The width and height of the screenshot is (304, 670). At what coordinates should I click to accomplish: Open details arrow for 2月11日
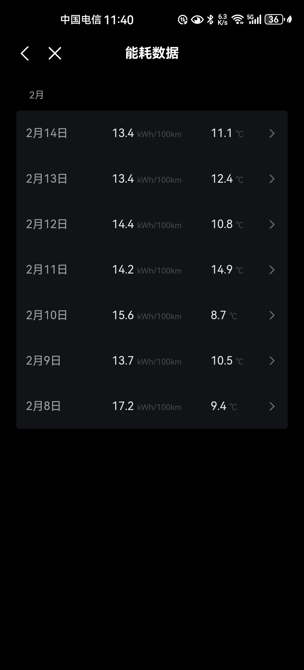[x=272, y=270]
